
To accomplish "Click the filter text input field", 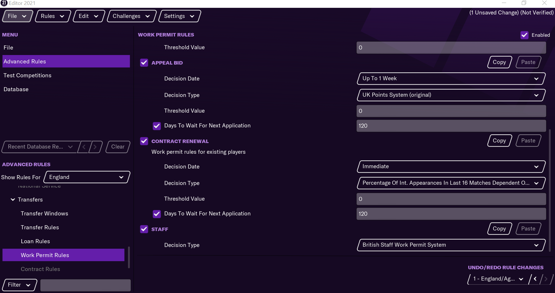I will point(85,285).
